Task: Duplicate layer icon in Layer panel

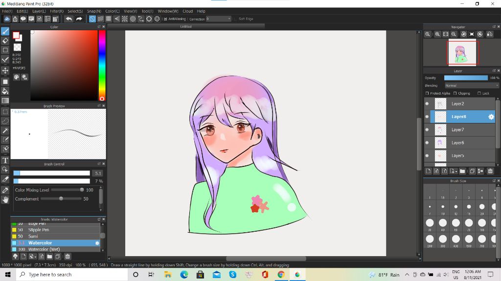Action: coord(472,171)
